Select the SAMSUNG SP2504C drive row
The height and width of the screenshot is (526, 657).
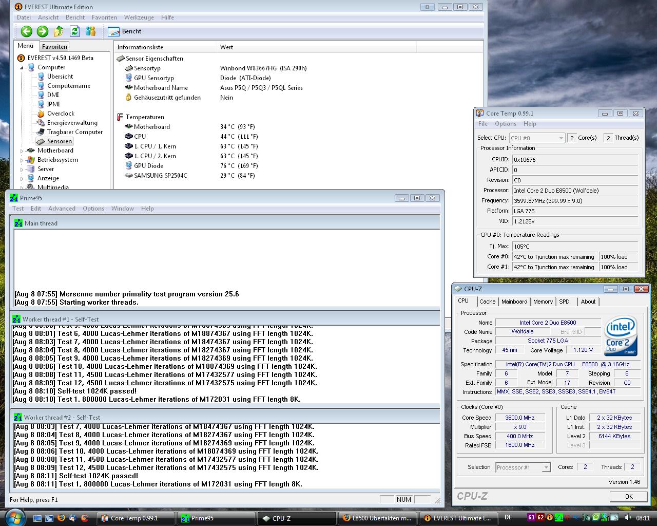pos(298,176)
